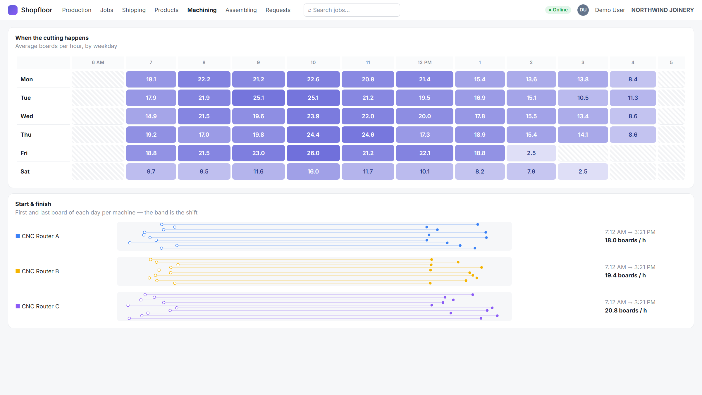Open the Requests page

[278, 10]
